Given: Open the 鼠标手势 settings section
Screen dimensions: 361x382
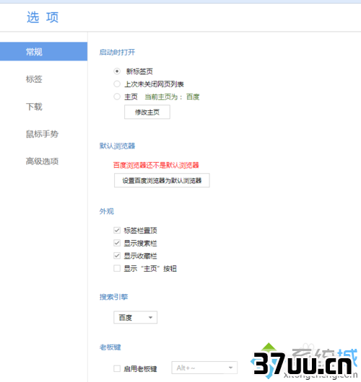Looking at the screenshot, I should (42, 134).
